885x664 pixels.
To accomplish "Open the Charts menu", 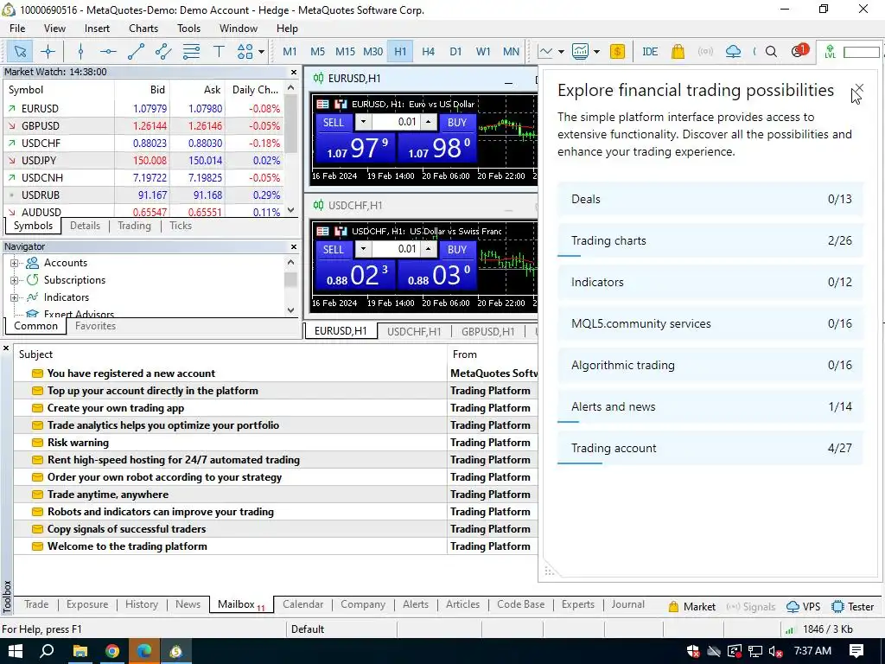I will [x=143, y=29].
